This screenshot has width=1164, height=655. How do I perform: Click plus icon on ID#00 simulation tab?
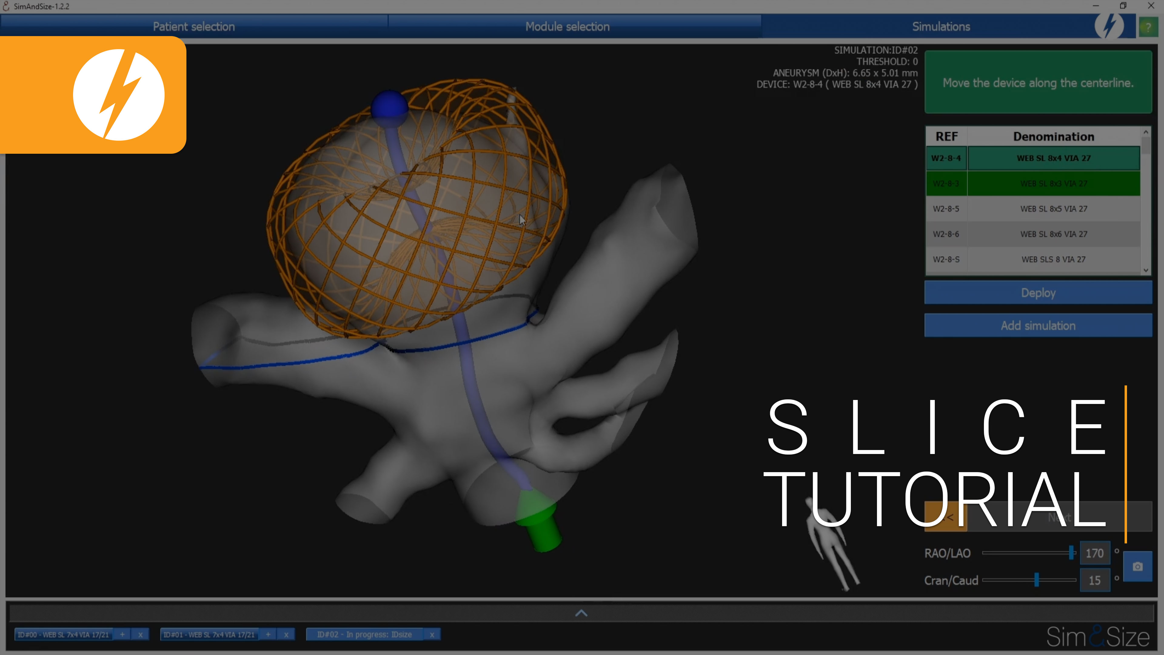(122, 635)
